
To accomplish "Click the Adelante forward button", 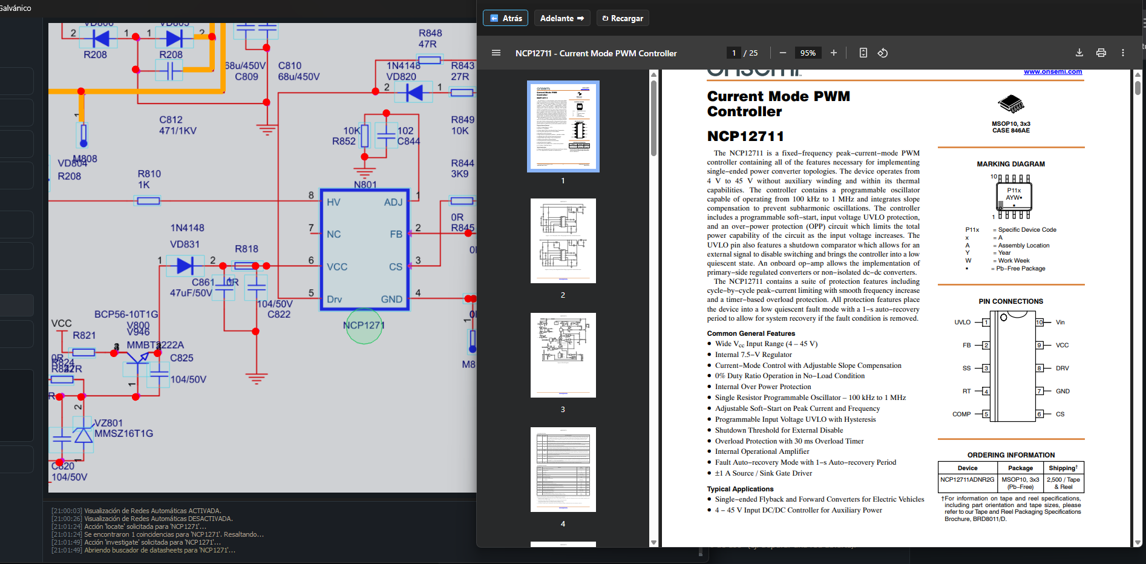I will pos(562,18).
